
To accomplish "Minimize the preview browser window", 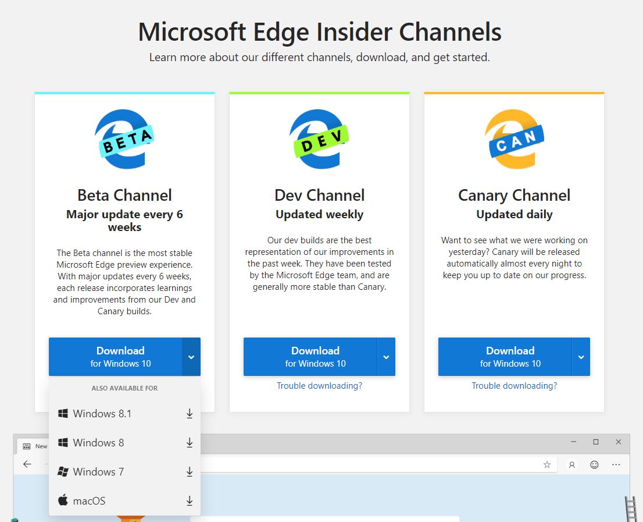I will [573, 442].
